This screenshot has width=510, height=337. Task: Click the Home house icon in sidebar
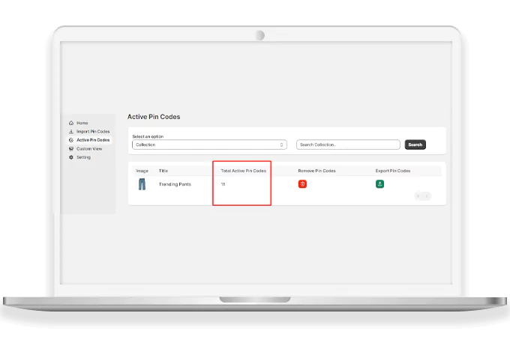(71, 123)
